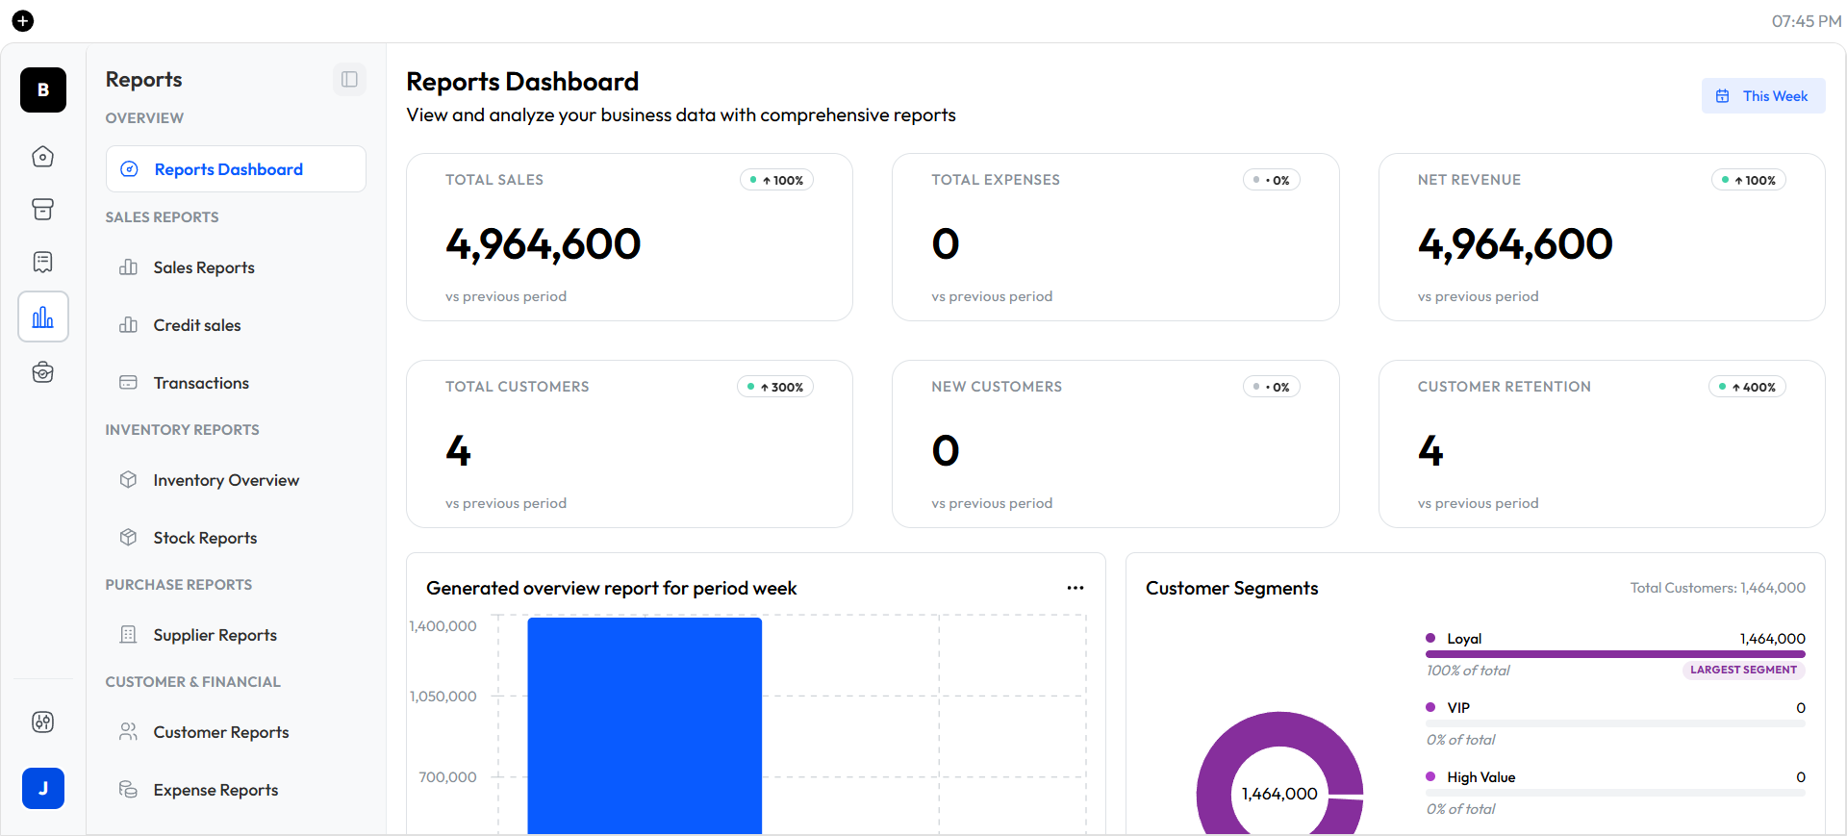Click the building icon beside Supplier Reports
This screenshot has width=1847, height=836.
point(128,634)
